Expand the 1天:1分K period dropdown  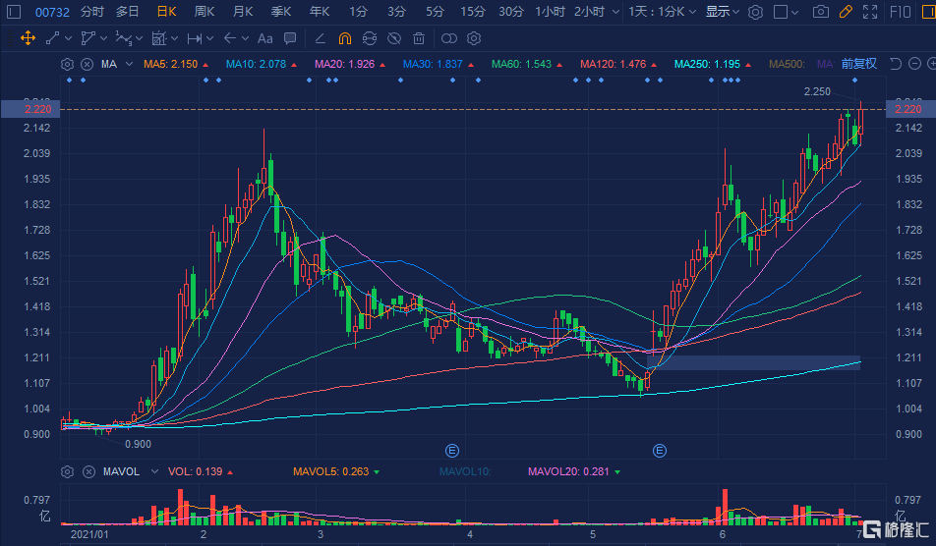point(663,12)
